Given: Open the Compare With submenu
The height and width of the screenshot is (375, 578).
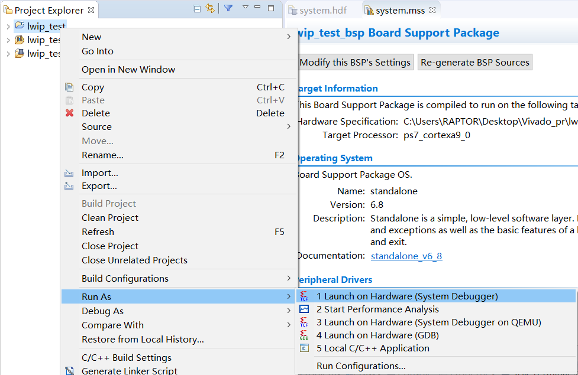Looking at the screenshot, I should click(x=179, y=325).
